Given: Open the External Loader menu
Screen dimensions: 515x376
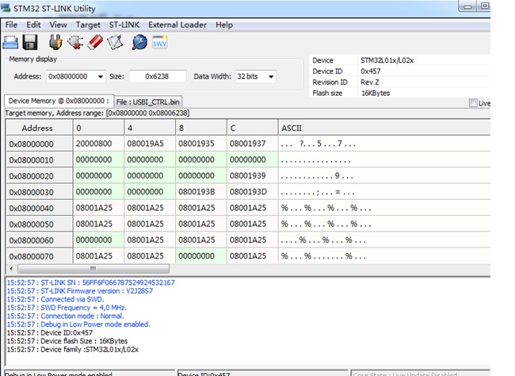Looking at the screenshot, I should pos(177,25).
